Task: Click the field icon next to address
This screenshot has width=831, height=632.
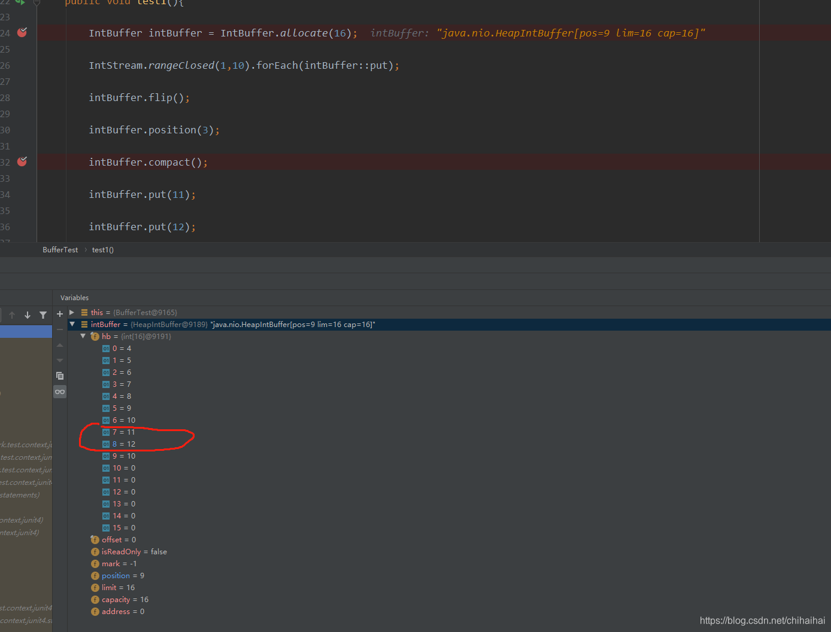Action: pyautogui.click(x=95, y=612)
